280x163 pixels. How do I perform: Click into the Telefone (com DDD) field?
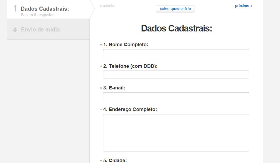(176, 75)
